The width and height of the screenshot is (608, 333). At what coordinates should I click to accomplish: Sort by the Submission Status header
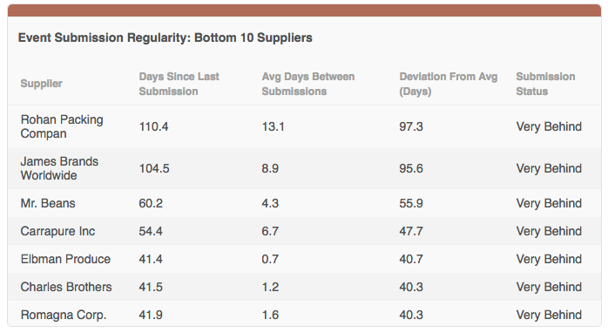pyautogui.click(x=545, y=84)
